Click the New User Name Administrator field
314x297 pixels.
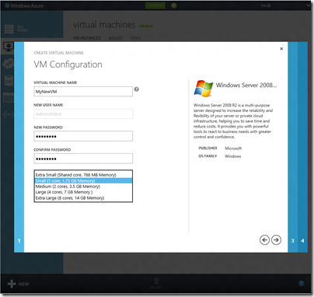pyautogui.click(x=83, y=114)
